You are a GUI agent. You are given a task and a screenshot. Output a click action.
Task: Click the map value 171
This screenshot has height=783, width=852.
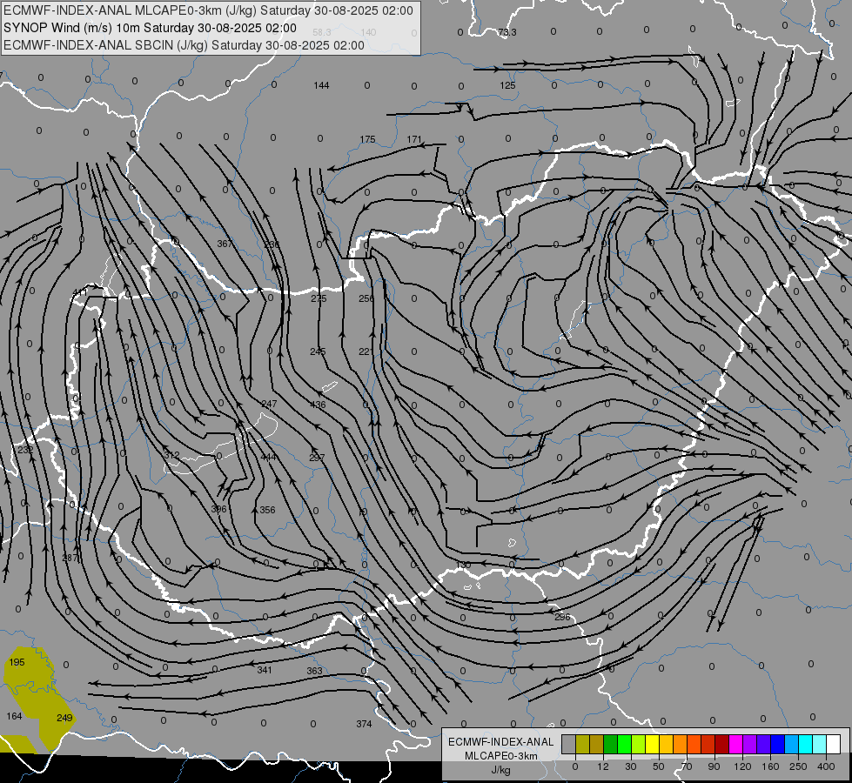414,140
